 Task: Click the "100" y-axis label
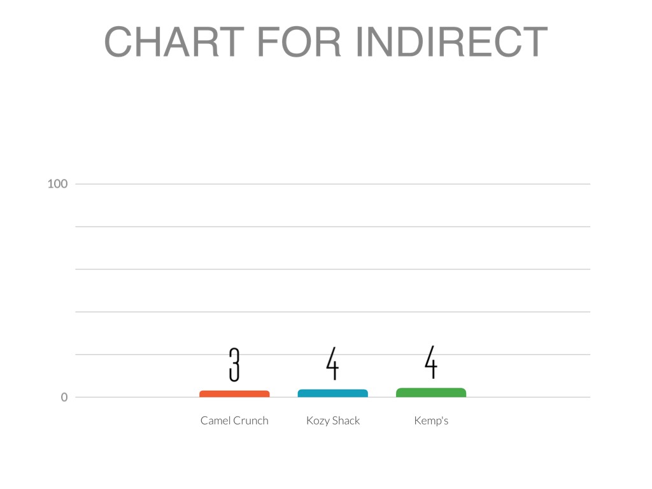coord(57,184)
